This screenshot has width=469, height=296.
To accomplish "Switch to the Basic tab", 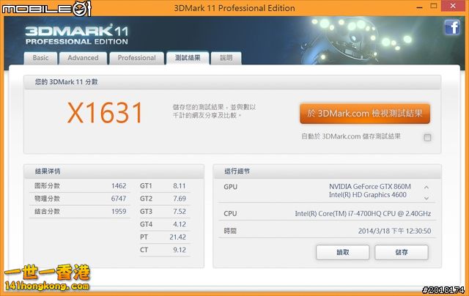I will tap(40, 58).
